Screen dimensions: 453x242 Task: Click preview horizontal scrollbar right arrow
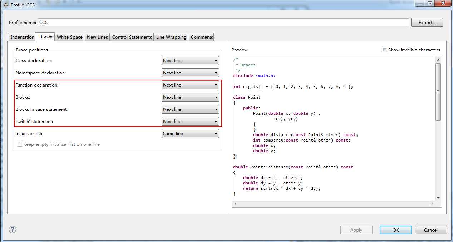(432, 204)
